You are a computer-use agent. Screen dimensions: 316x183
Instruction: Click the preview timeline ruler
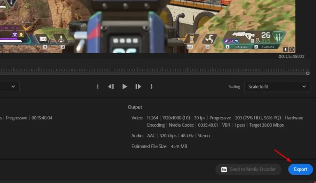click(155, 69)
